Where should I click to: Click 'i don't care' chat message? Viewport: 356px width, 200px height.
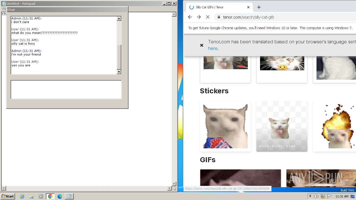pos(20,22)
